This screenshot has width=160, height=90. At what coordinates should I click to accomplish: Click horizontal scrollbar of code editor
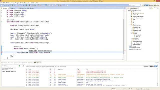(63, 59)
